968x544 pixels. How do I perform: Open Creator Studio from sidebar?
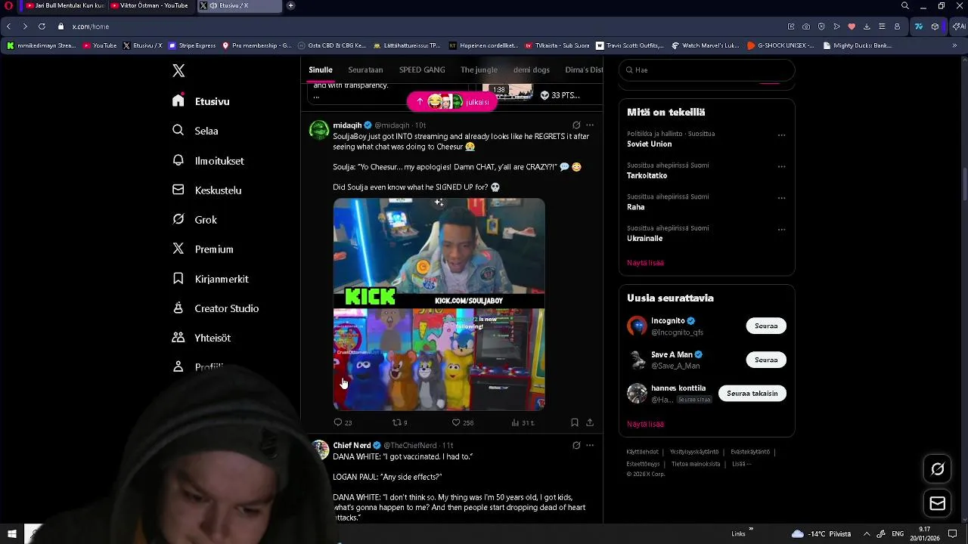point(216,308)
